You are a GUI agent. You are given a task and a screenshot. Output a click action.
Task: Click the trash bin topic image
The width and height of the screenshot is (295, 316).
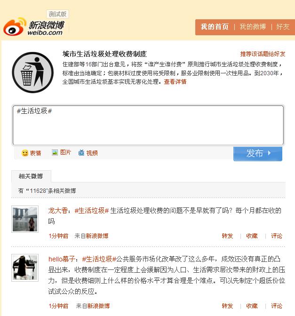tap(32, 72)
